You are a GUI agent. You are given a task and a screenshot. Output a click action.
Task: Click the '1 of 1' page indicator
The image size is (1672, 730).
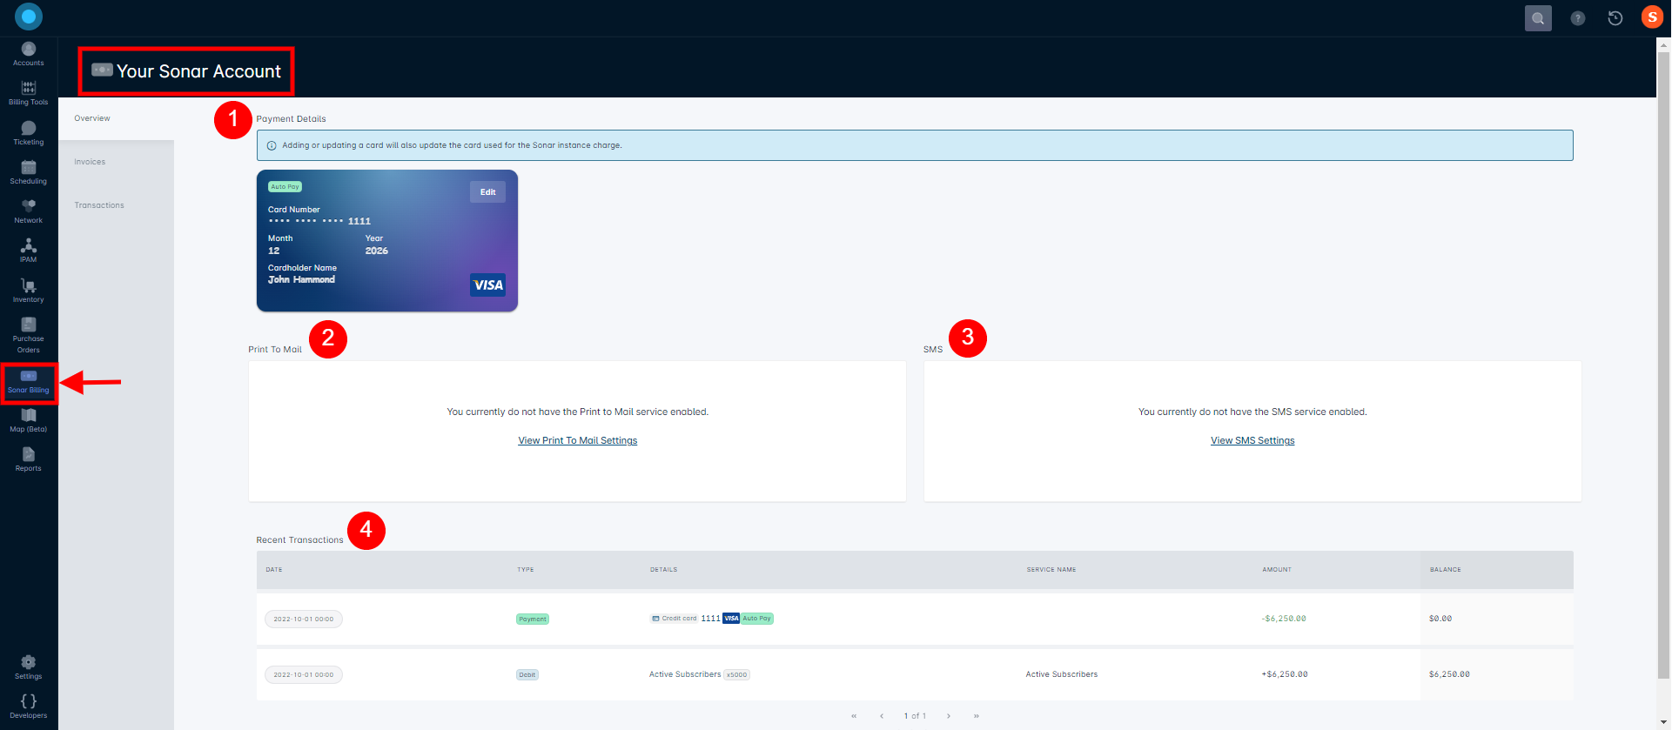click(915, 716)
